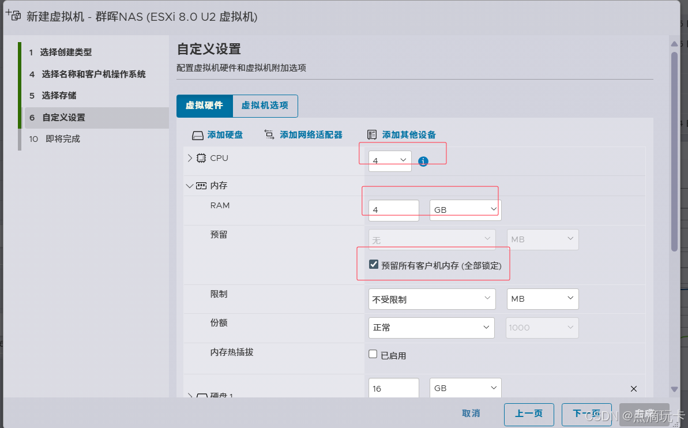Viewport: 688px width, 428px height.
Task: Click the 自定义设置 heading
Action: pyautogui.click(x=209, y=49)
